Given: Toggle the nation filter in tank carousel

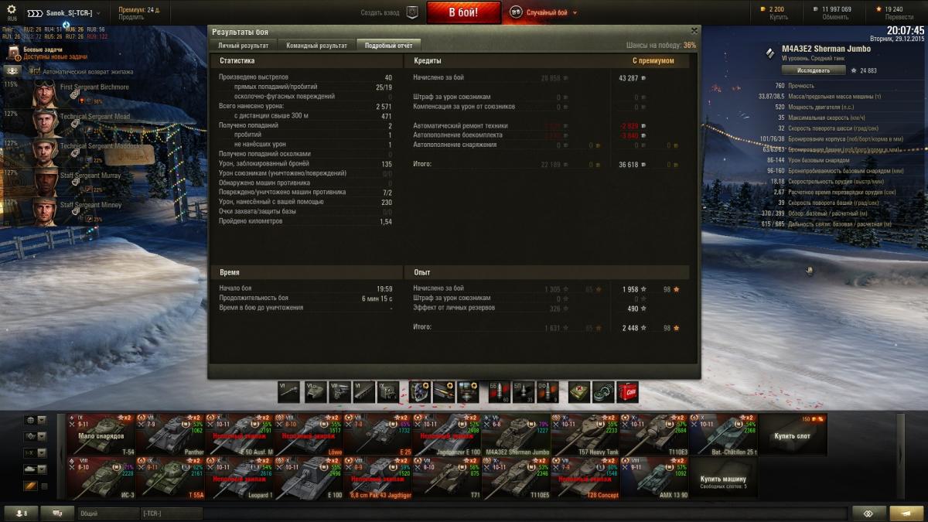Looking at the screenshot, I should [x=36, y=420].
